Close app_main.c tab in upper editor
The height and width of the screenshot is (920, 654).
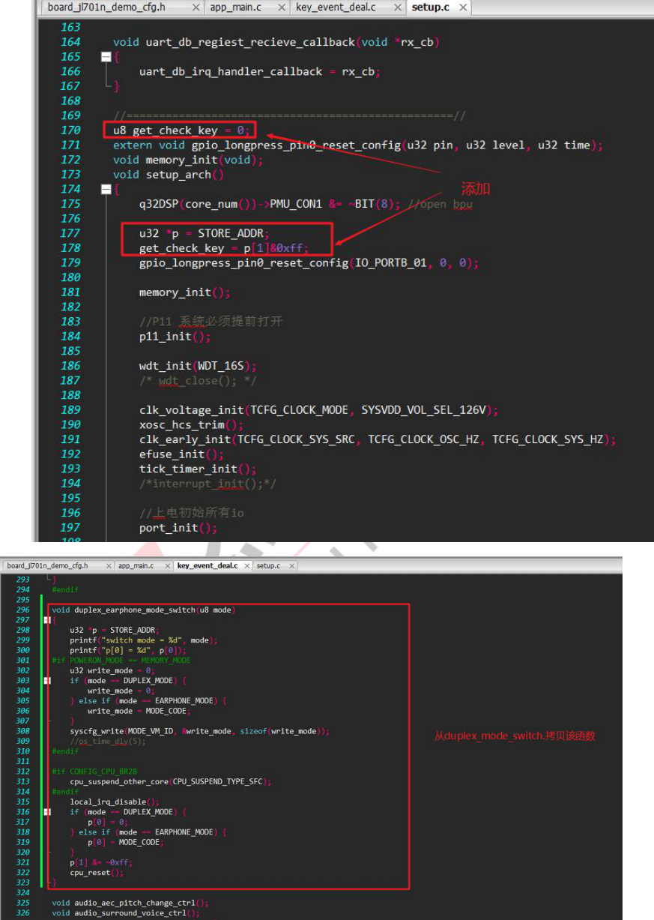[282, 7]
